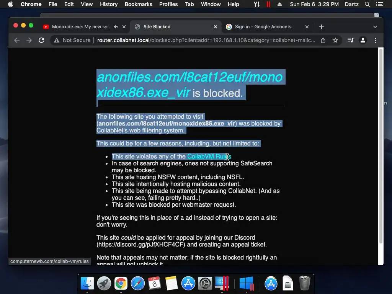This screenshot has width=392, height=294.
Task: Open the Control Center list icon
Action: coord(379,4)
